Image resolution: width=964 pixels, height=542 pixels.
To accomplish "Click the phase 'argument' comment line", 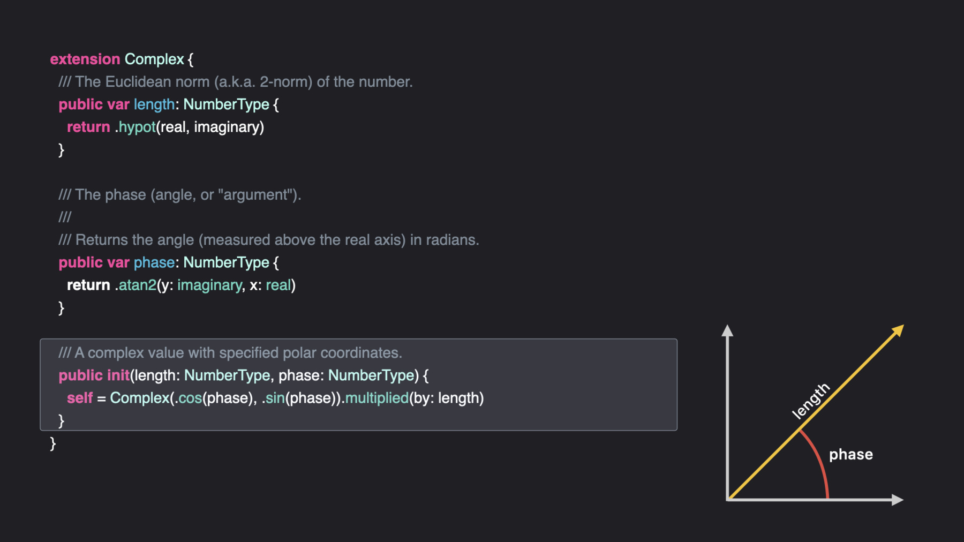I will pos(180,195).
